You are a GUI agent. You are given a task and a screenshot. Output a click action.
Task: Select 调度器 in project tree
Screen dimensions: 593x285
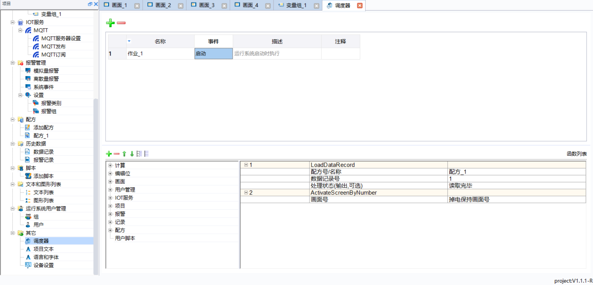pyautogui.click(x=41, y=241)
